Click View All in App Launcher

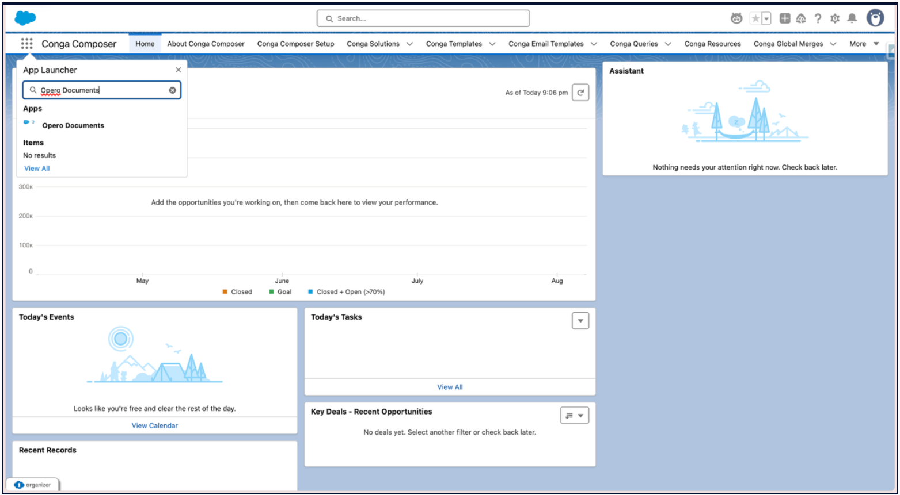[x=37, y=168]
